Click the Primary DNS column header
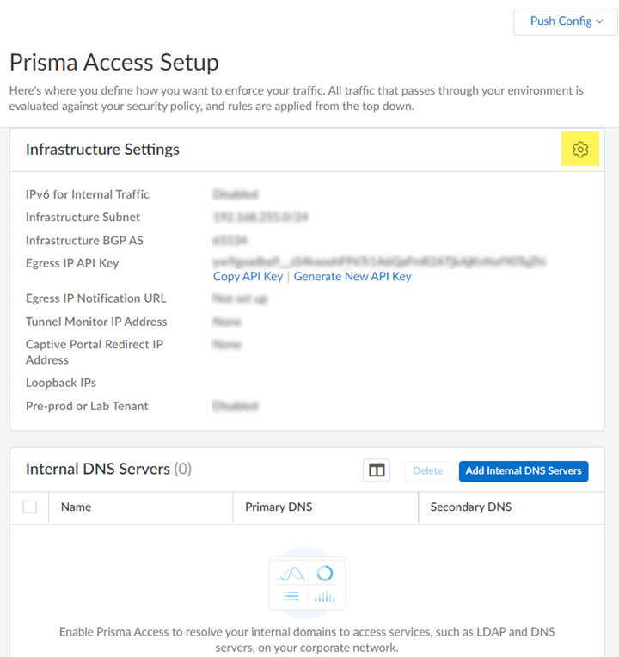 tap(279, 507)
